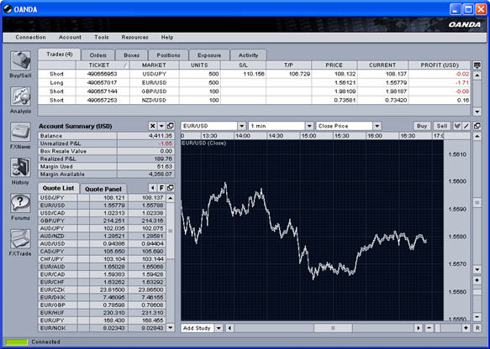Click the Quote List scroll down arrow
490x349 pixels.
tap(171, 327)
